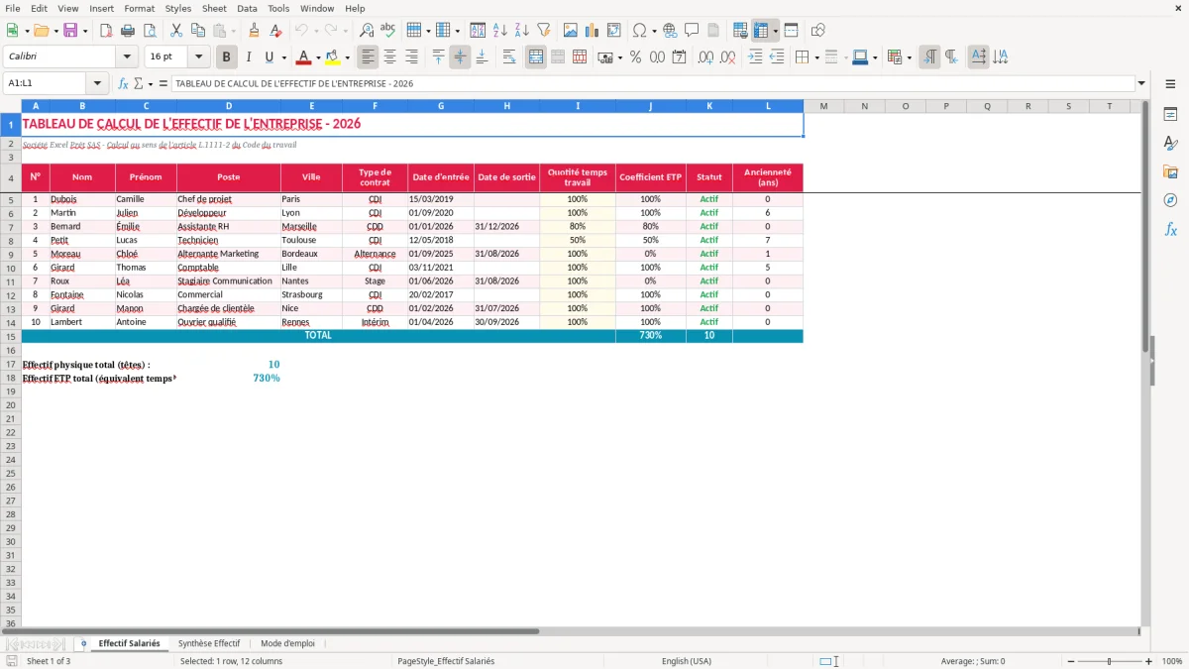Toggle the AutoFilter funnel
Viewport: 1189px width, 669px height.
tap(543, 31)
